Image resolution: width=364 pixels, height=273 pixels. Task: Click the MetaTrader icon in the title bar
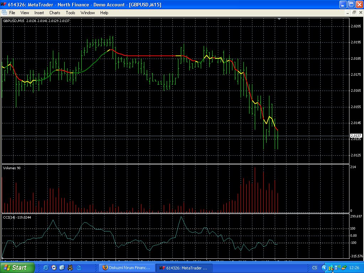tap(4, 4)
